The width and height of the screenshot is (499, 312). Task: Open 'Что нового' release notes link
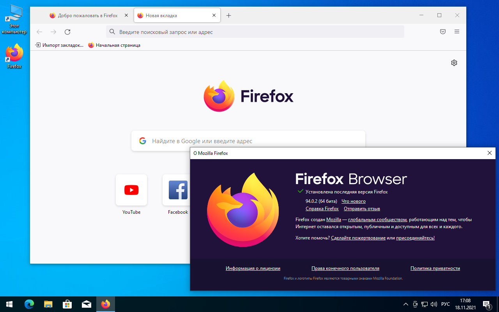point(354,201)
